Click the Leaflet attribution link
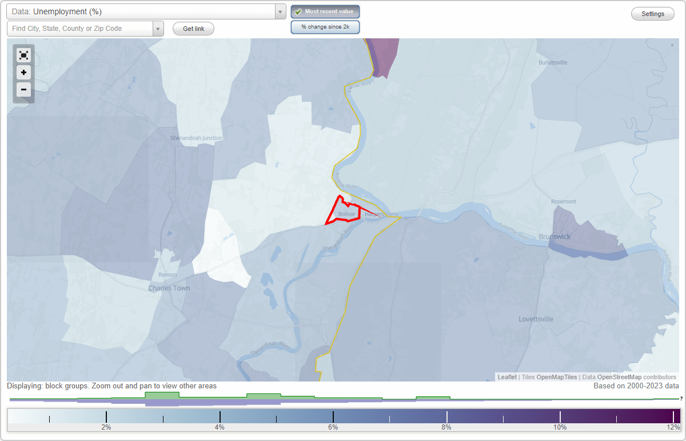 [506, 377]
